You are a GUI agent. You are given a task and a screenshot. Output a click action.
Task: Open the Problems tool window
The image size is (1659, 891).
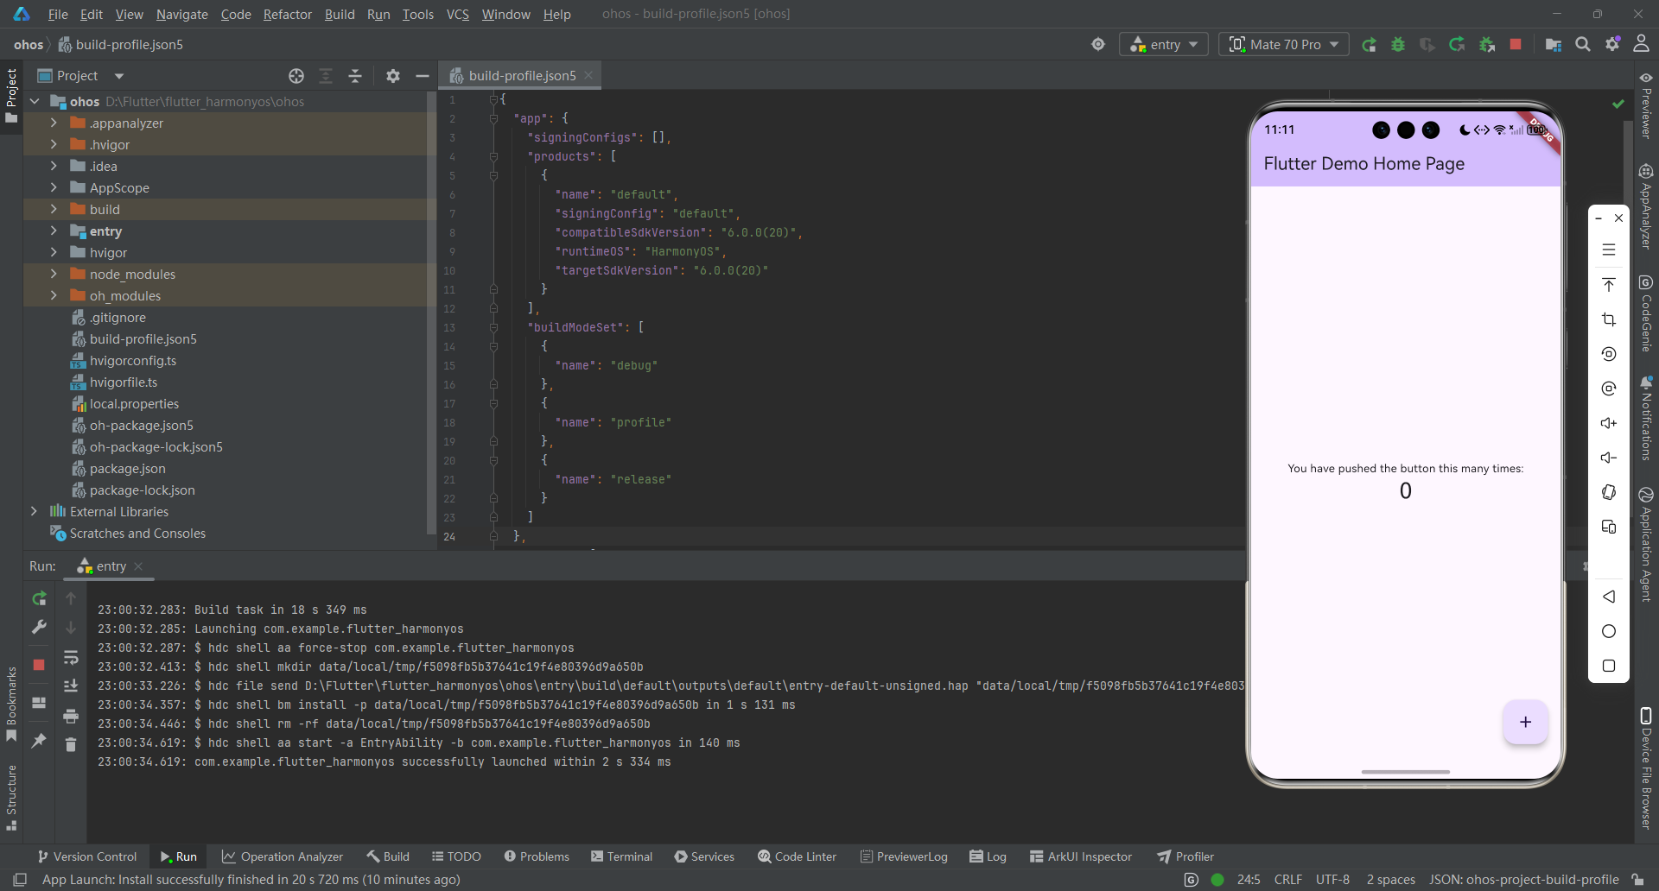537,856
